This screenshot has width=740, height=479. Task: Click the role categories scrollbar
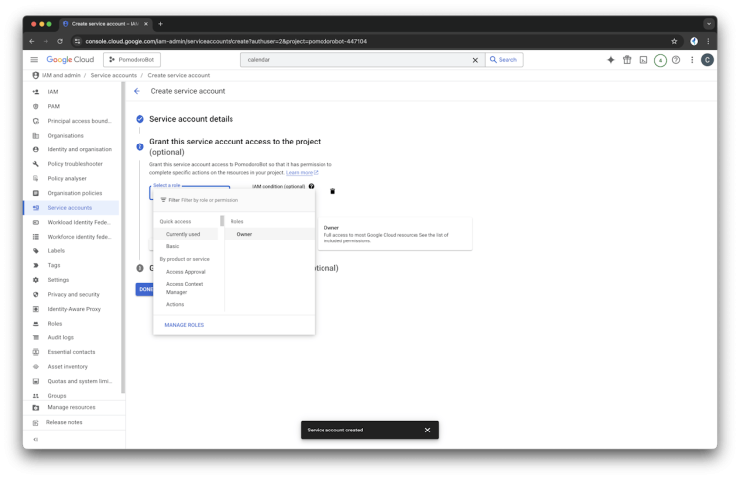click(x=222, y=221)
